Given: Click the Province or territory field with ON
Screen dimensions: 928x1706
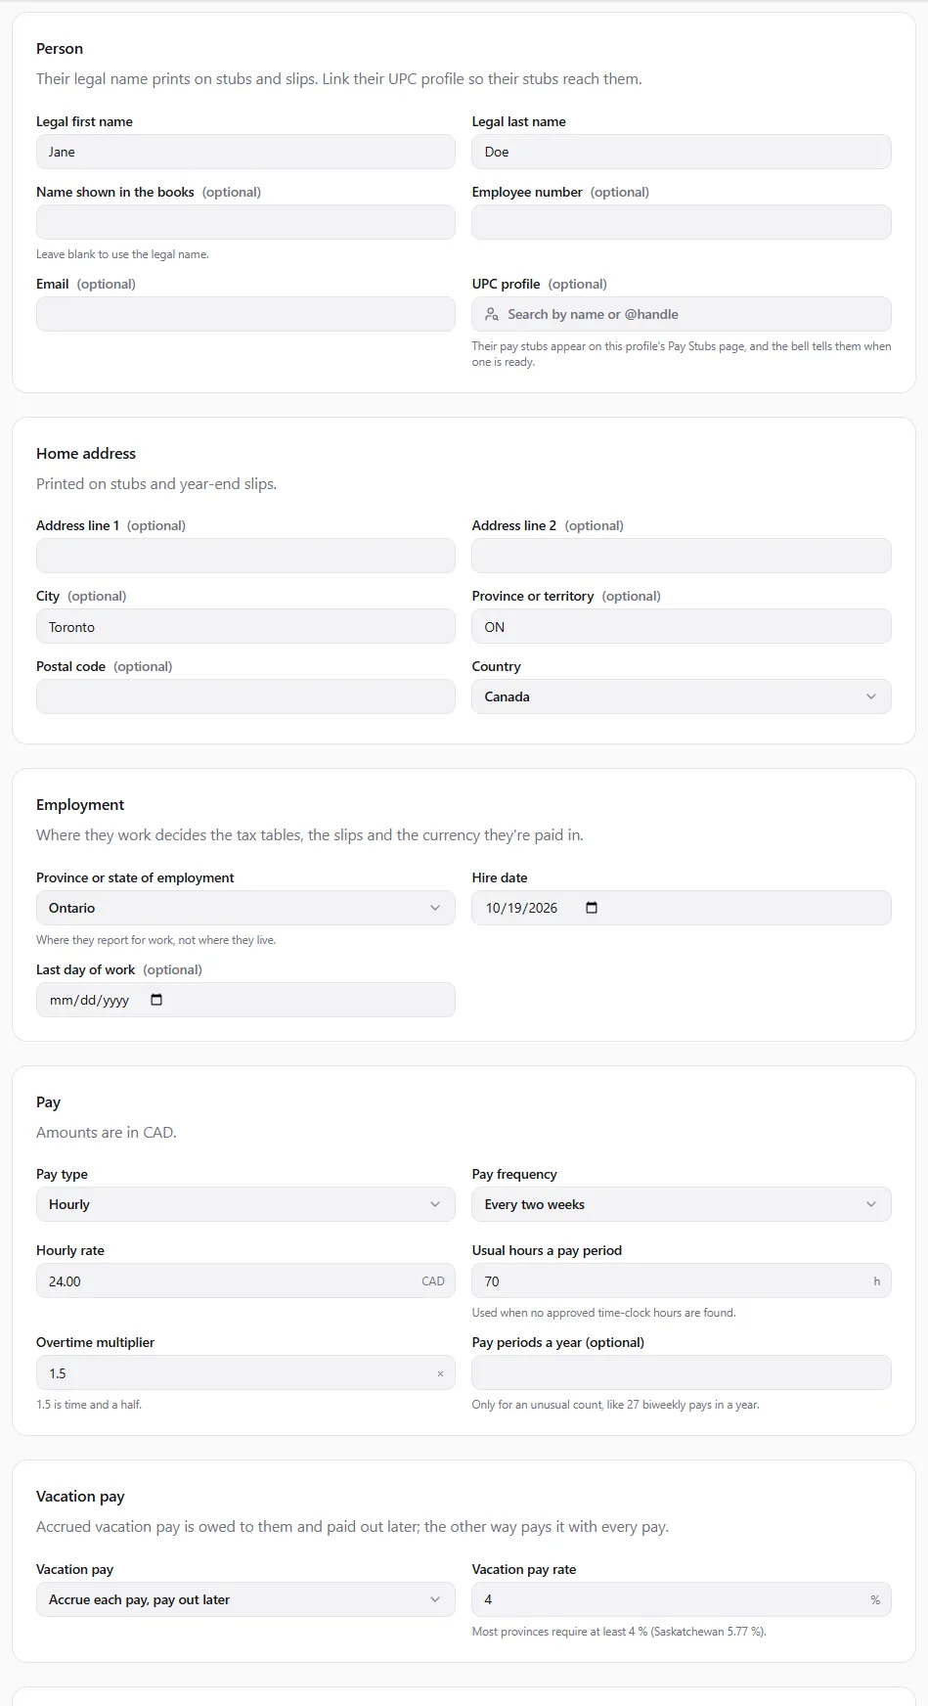Looking at the screenshot, I should click(682, 626).
